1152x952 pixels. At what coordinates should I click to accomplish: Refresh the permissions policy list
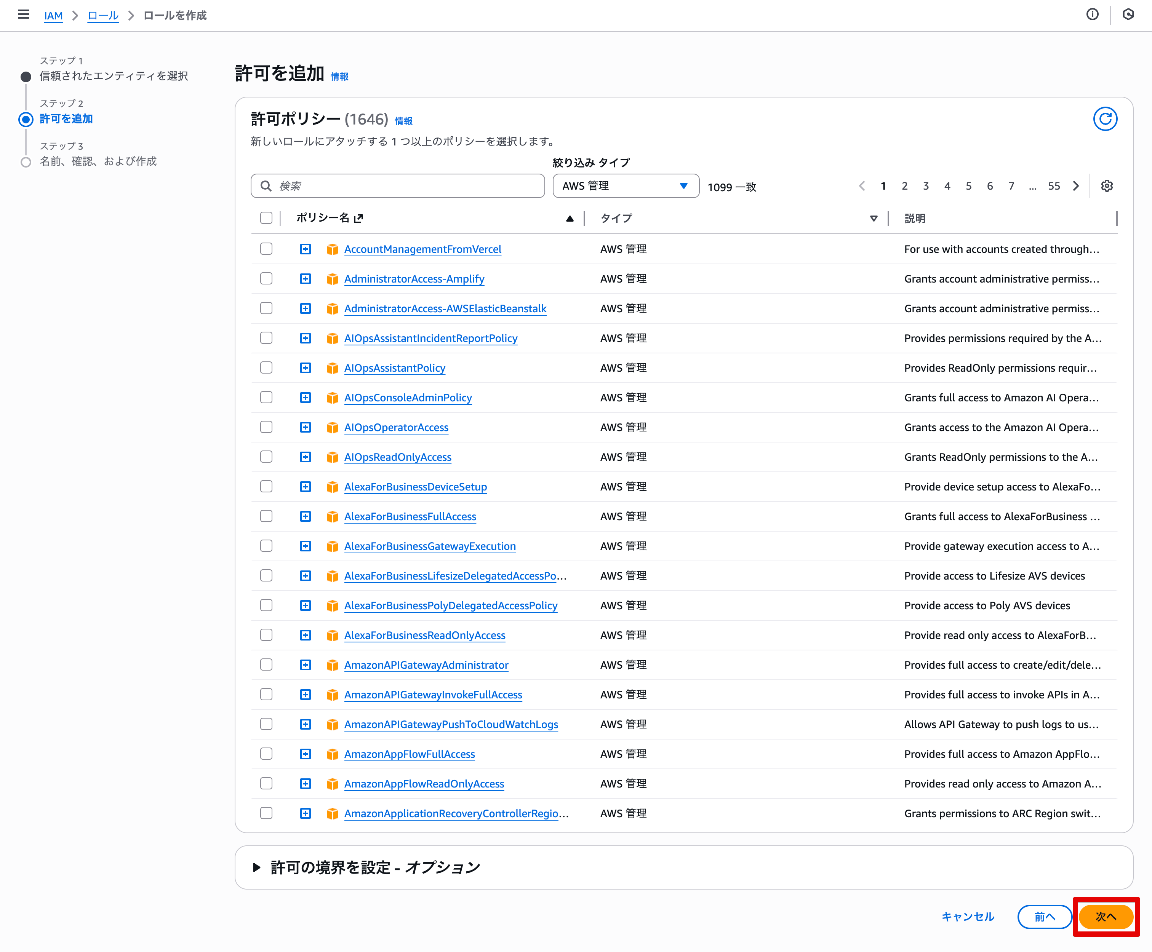(1106, 119)
